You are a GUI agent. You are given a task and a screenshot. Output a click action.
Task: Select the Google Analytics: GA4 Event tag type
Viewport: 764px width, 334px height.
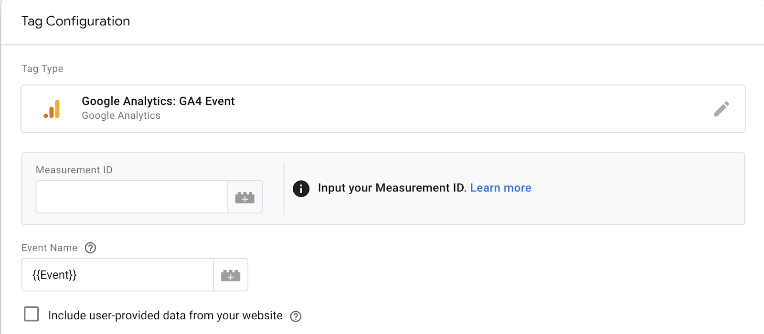coord(383,109)
